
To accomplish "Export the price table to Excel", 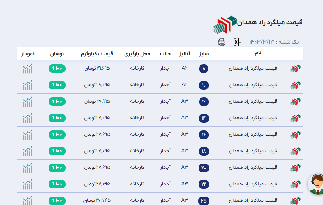I will pos(238,42).
